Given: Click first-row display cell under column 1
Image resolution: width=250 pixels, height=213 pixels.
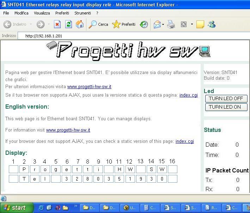Looking at the screenshot, I should [x=13, y=169].
